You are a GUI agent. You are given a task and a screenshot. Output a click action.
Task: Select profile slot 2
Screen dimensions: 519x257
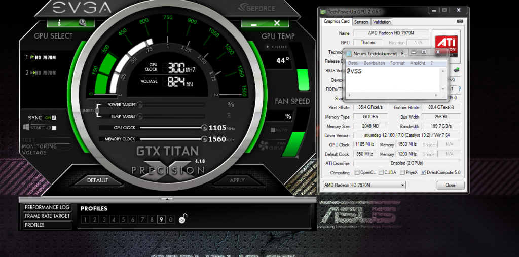click(94, 219)
